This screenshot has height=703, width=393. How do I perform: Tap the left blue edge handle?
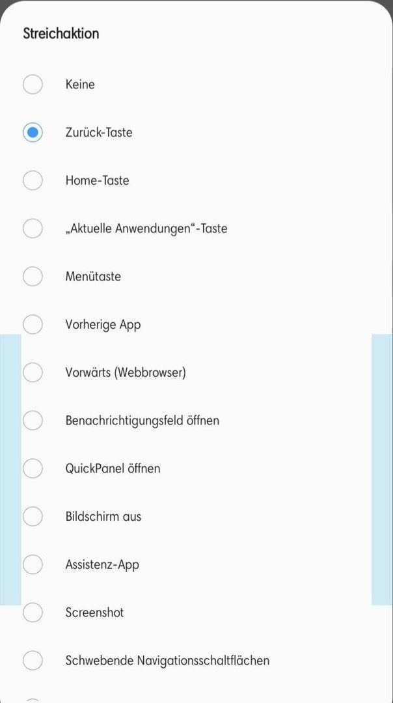(10, 469)
